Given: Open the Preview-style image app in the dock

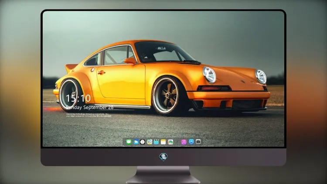Looking at the screenshot, I should pos(150,142).
